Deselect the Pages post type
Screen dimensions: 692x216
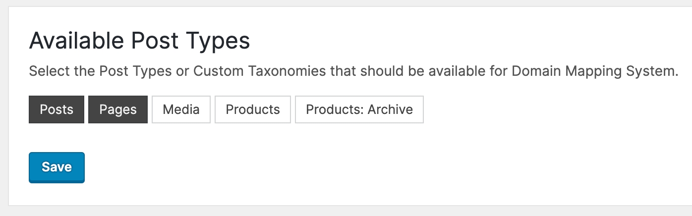tap(118, 109)
